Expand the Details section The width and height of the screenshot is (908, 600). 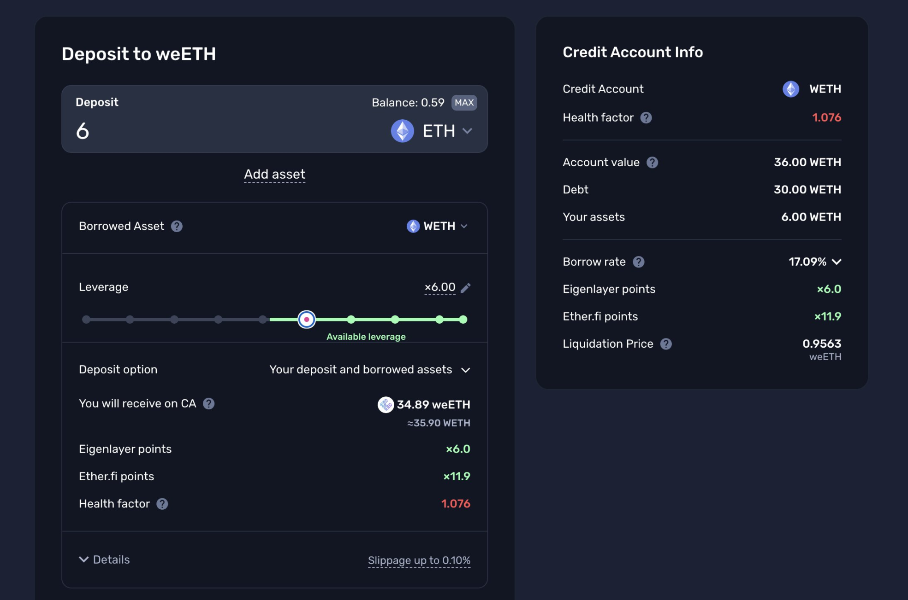click(104, 559)
